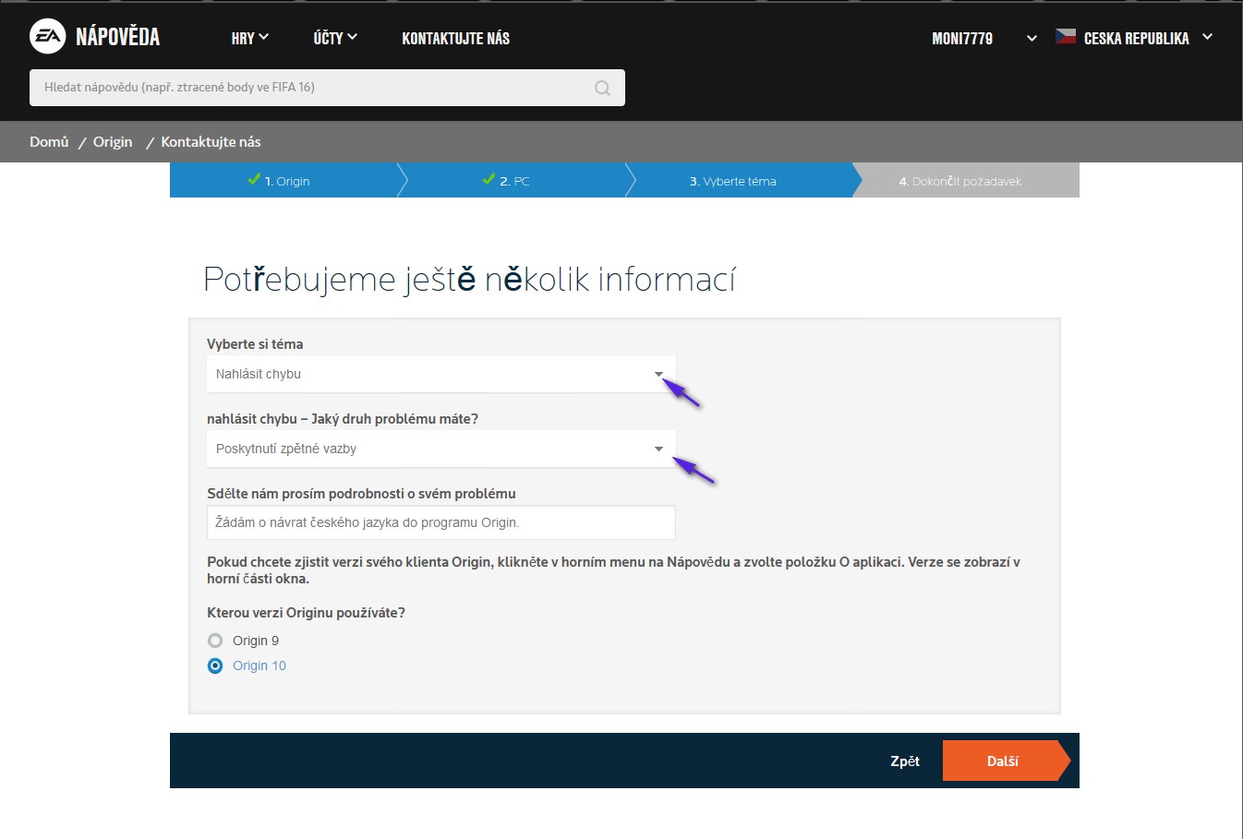The height and width of the screenshot is (839, 1243).
Task: Click the Czech flag icon
Action: pos(1066,37)
